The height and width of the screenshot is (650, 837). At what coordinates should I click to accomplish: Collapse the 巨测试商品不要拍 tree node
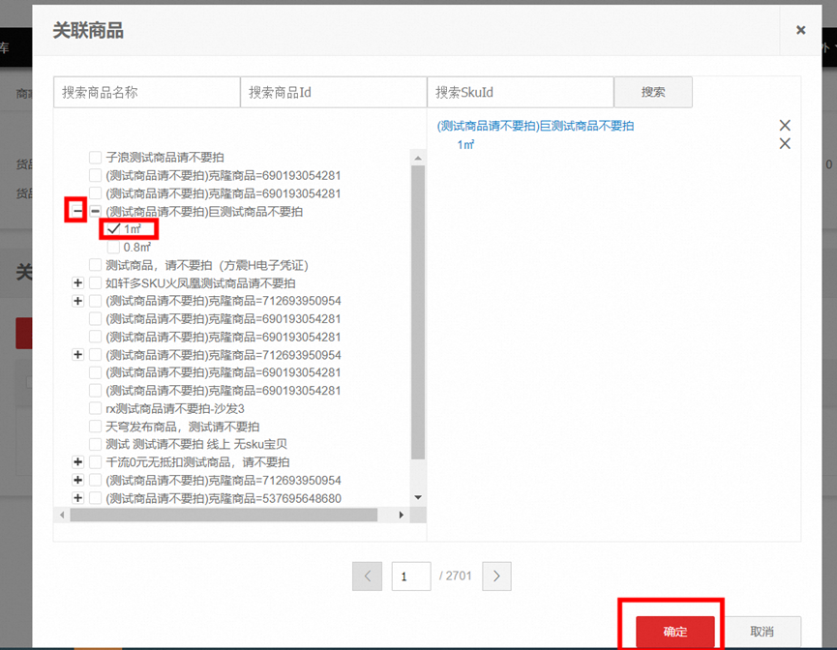click(x=77, y=211)
